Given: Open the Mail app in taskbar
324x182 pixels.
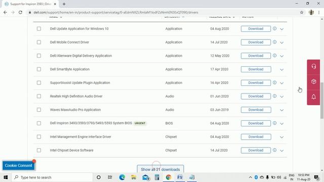Looking at the screenshot, I should click(x=146, y=177).
